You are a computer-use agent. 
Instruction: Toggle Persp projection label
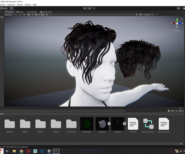[x=177, y=30]
